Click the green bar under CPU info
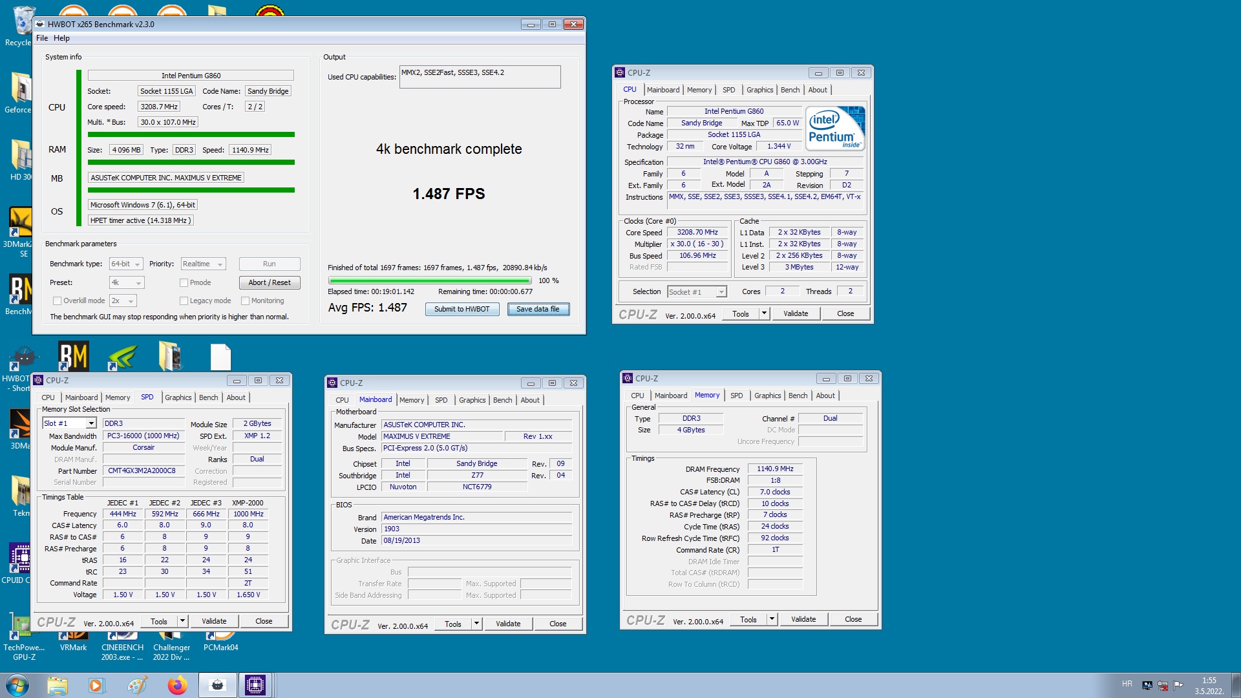 (191, 134)
